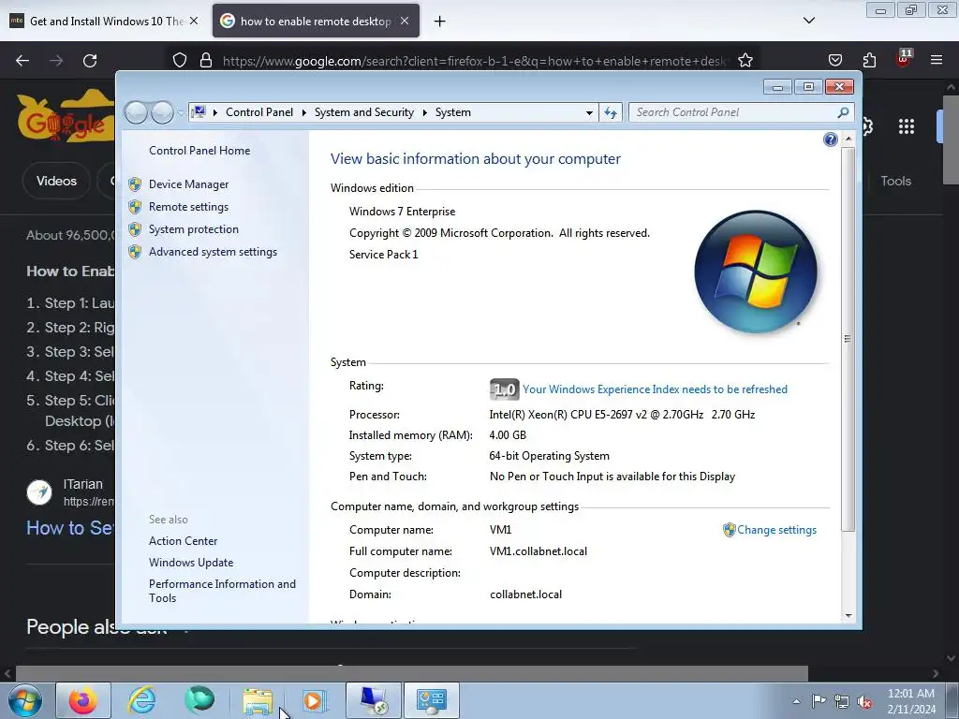Select the Control Panel breadcrumb
Image resolution: width=959 pixels, height=719 pixels.
[x=259, y=112]
